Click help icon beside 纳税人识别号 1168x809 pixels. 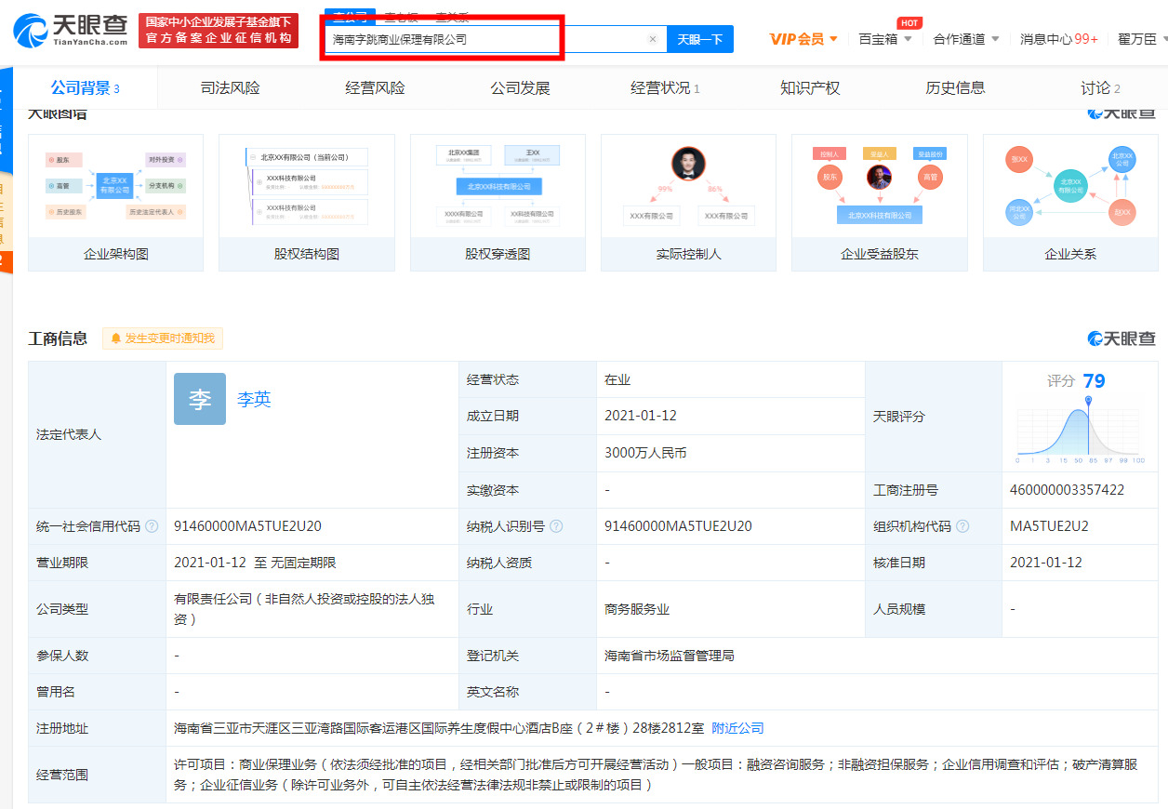(x=556, y=526)
